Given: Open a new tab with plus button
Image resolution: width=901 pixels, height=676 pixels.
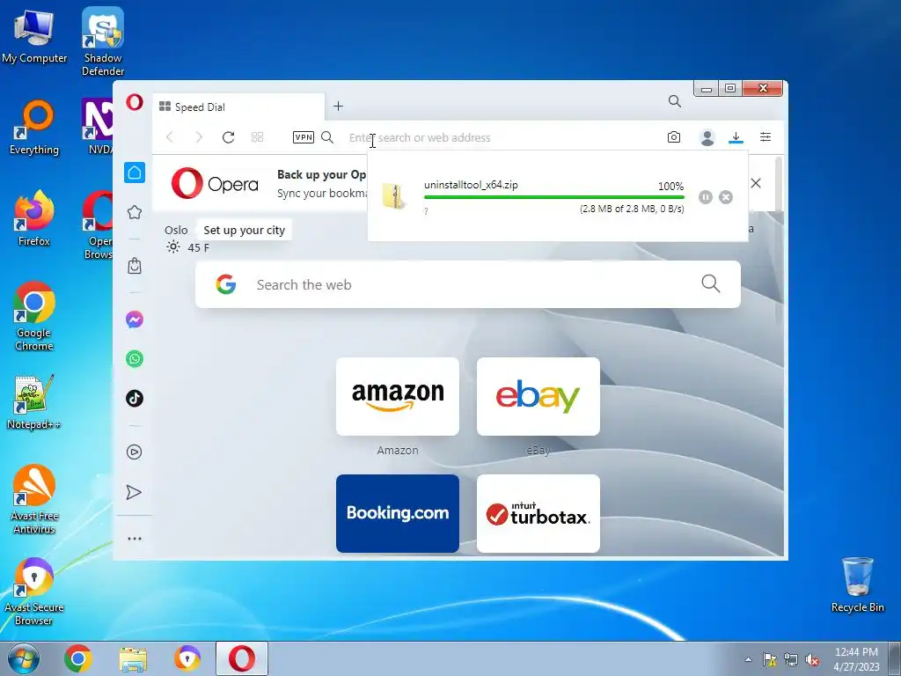Looking at the screenshot, I should pyautogui.click(x=339, y=107).
